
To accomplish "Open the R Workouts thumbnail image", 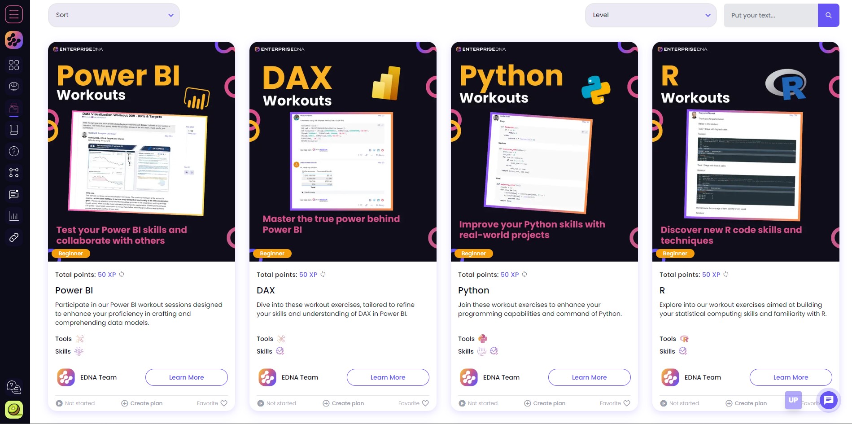I will 746,152.
